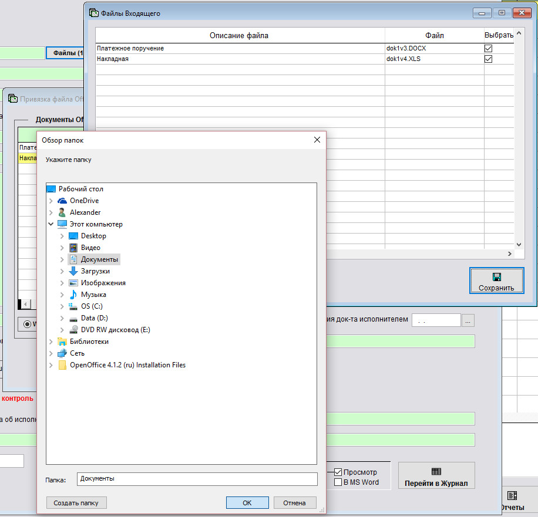Viewport: 538px width, 517px height.
Task: Collapse the Этот компьютер node
Action: (51, 224)
